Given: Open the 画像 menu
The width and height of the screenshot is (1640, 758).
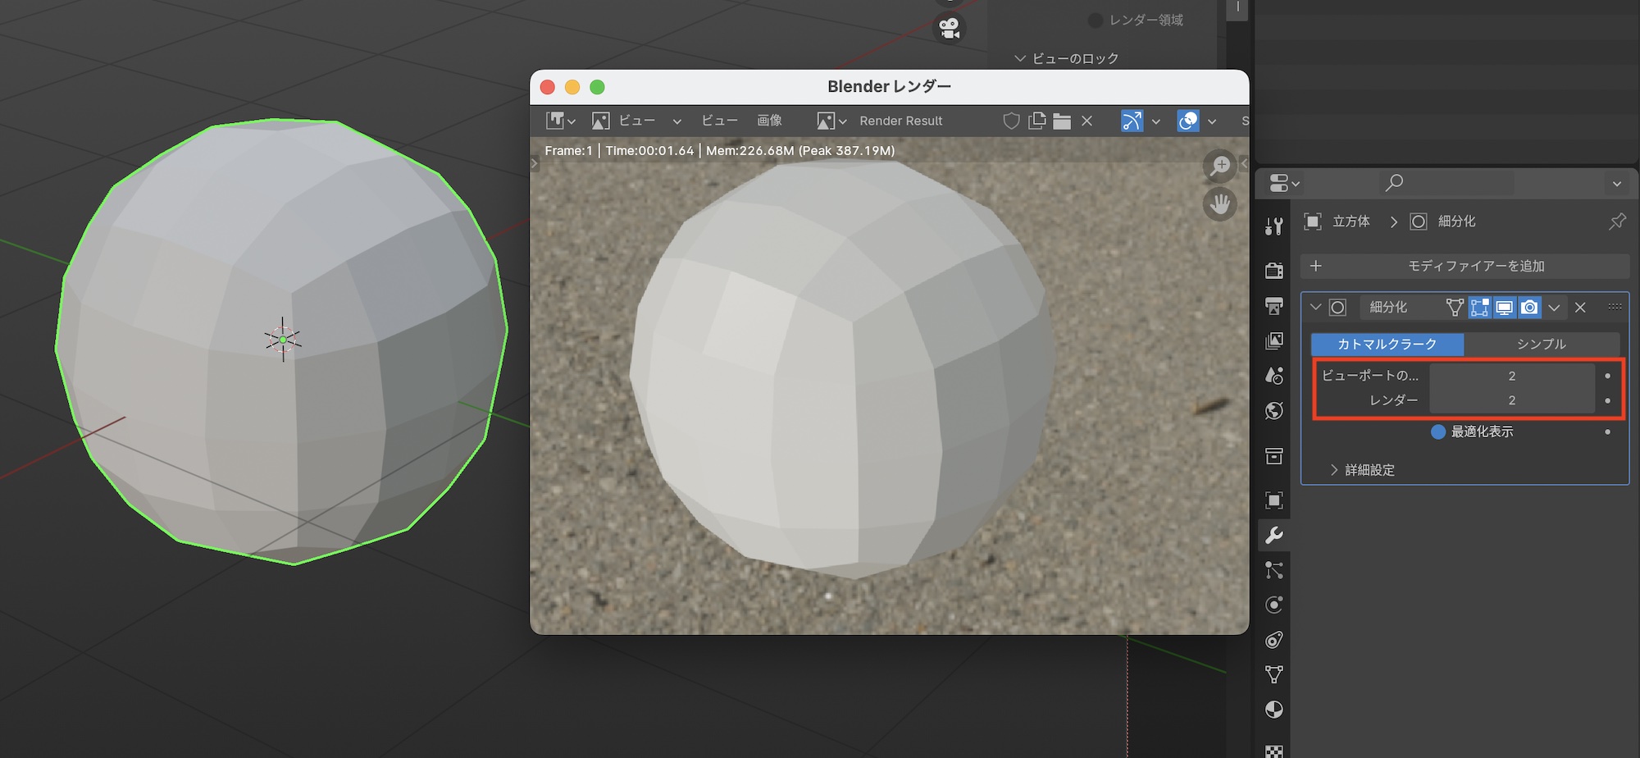Looking at the screenshot, I should 768,121.
